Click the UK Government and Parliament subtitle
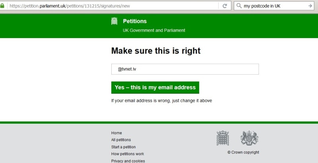This screenshot has width=318, height=163. coord(154,30)
